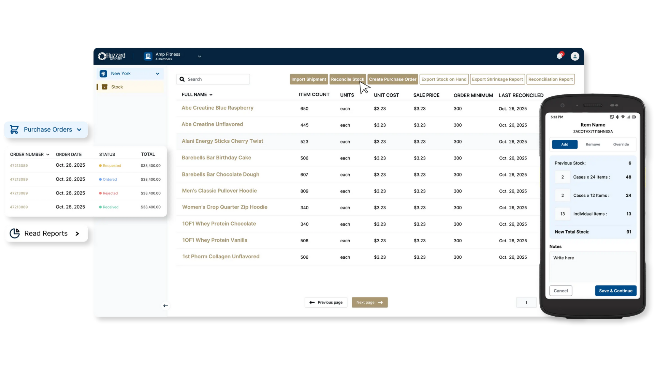Click the Stock box icon in sidebar
This screenshot has width=655, height=368.
tap(105, 87)
